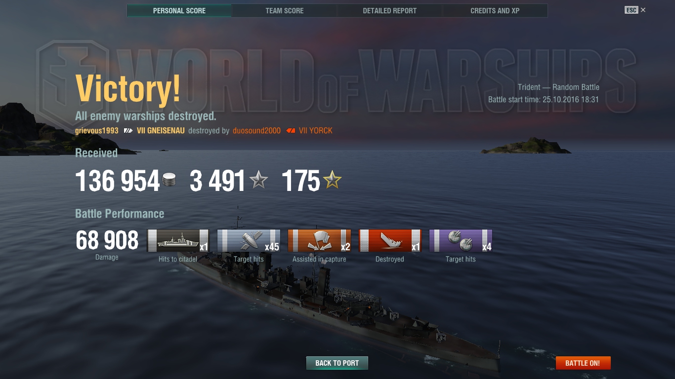Open the Credits and XP tab
The height and width of the screenshot is (379, 675).
[x=495, y=10]
